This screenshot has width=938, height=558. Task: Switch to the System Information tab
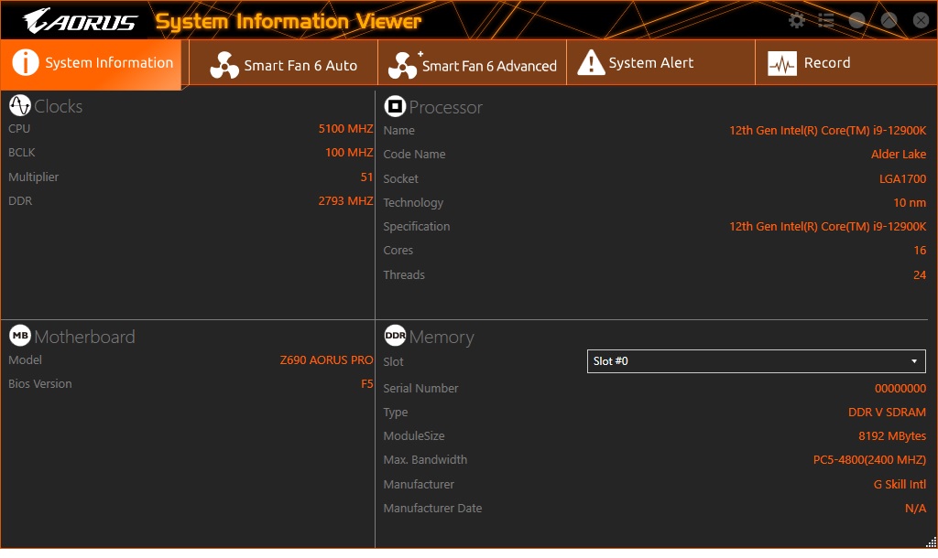91,63
